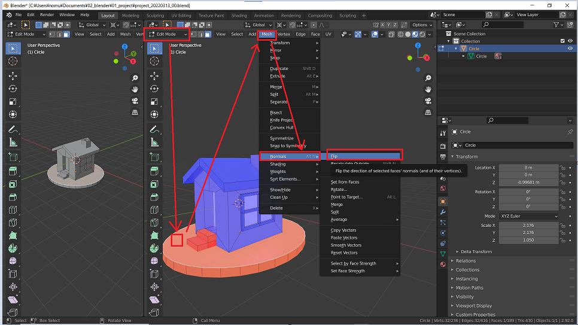Select the Extrude Region tool in left viewport
Image resolution: width=578 pixels, height=325 pixels.
pyautogui.click(x=13, y=171)
